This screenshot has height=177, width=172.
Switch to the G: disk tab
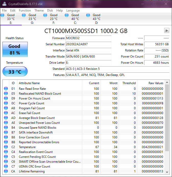tap(32, 19)
